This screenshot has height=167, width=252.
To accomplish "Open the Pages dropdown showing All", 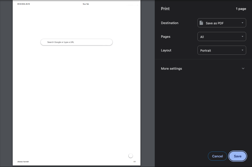I will (x=222, y=36).
